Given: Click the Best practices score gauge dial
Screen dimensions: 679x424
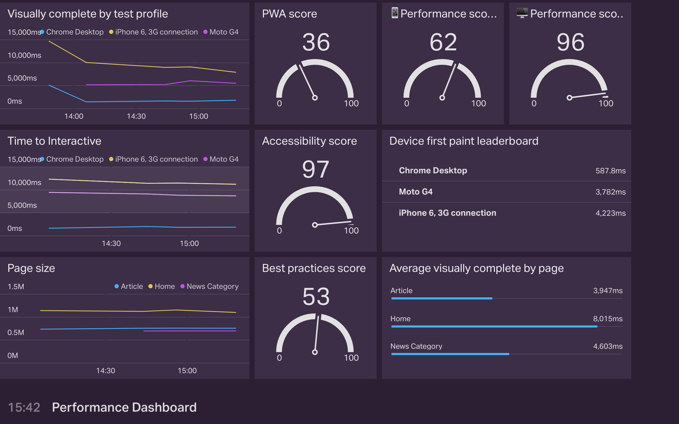Looking at the screenshot, I should coord(315,334).
